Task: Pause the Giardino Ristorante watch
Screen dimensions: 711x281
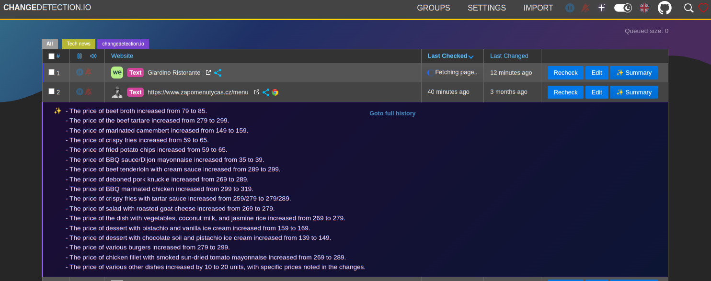Action: point(80,72)
